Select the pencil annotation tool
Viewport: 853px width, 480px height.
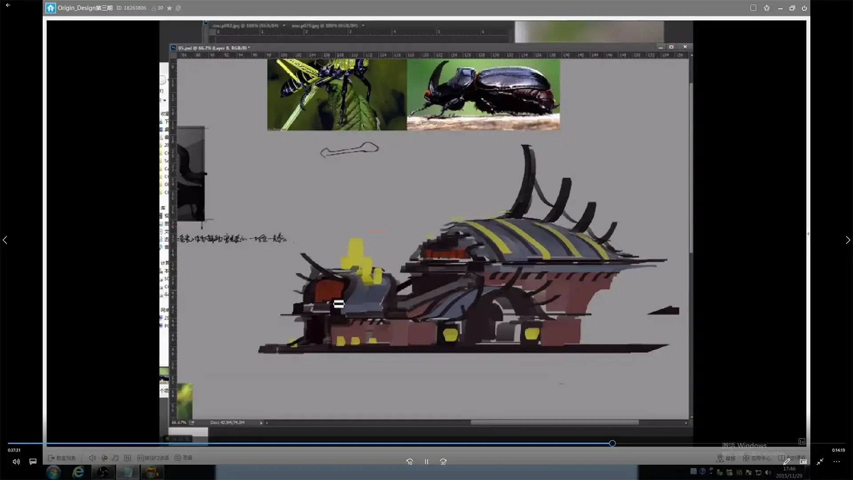click(x=786, y=462)
